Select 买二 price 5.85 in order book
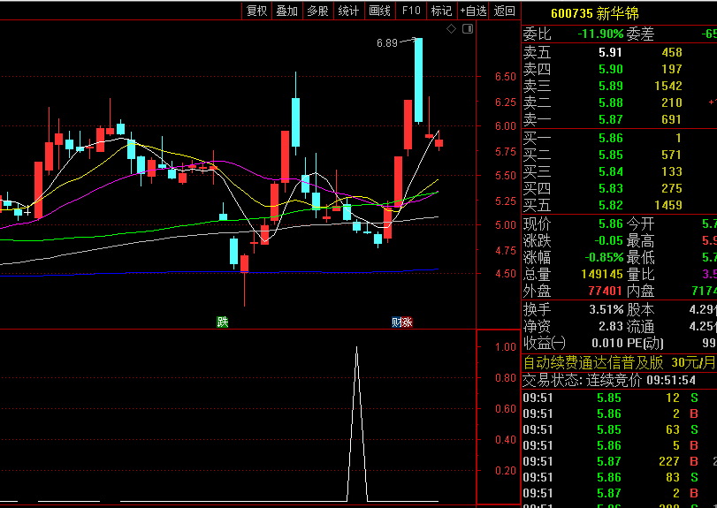The image size is (717, 508). point(610,155)
